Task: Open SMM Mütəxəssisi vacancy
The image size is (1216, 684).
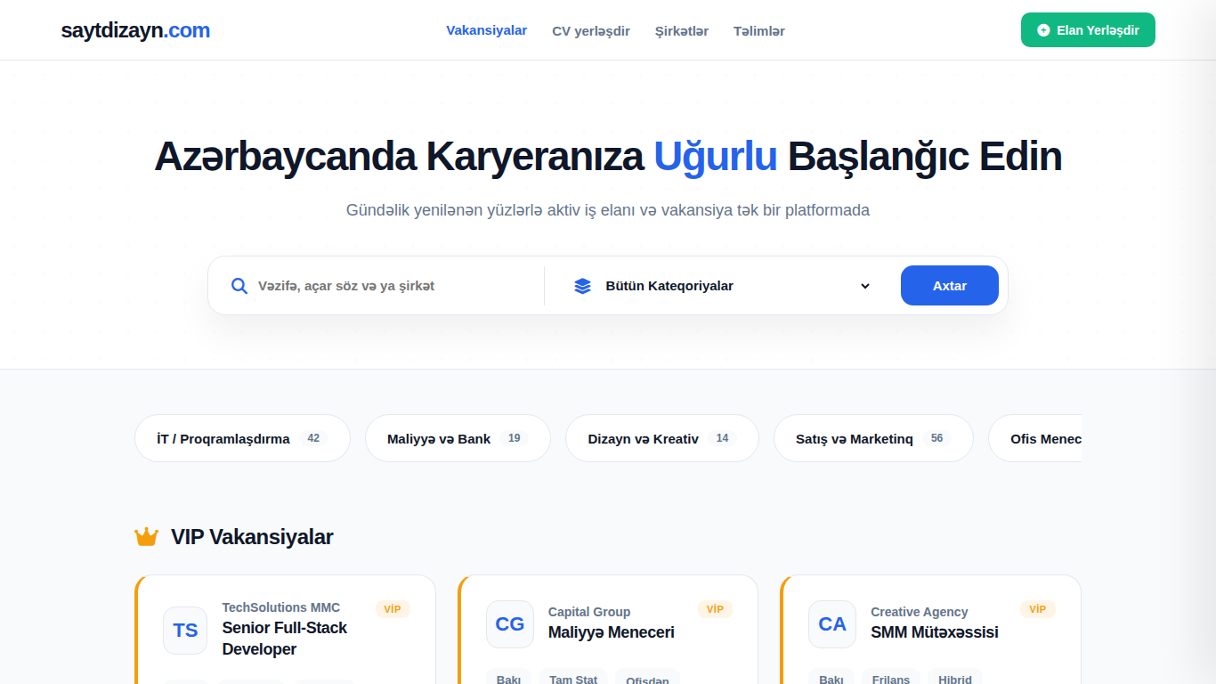Action: point(935,632)
